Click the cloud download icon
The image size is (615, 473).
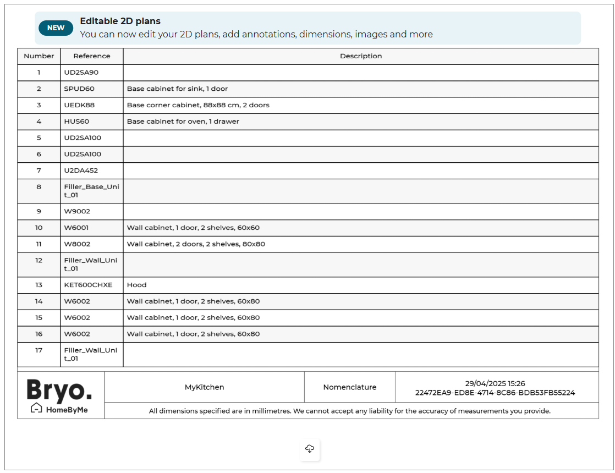[x=310, y=449]
